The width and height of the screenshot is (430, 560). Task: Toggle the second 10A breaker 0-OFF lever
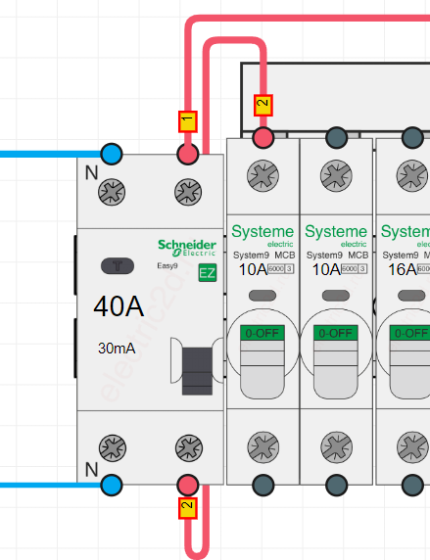pyautogui.click(x=336, y=361)
